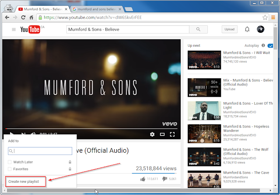Open the 50+ videos Mix thumbnail

coord(204,88)
